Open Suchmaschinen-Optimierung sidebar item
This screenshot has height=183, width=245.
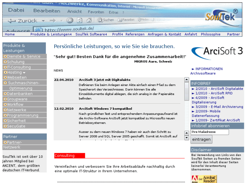tap(24, 86)
